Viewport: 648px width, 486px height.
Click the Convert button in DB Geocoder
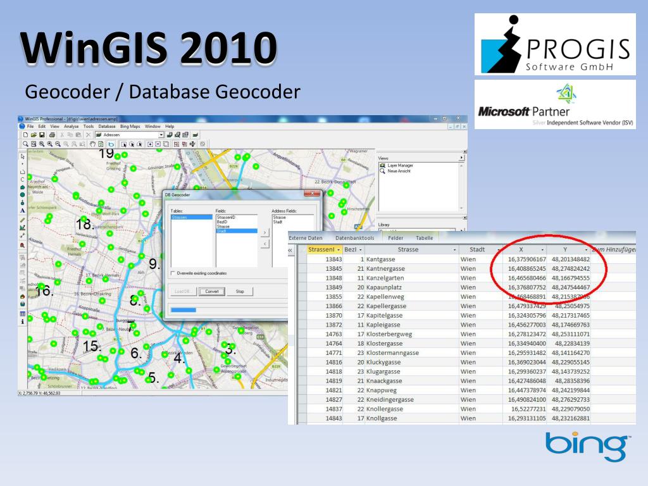coord(212,291)
